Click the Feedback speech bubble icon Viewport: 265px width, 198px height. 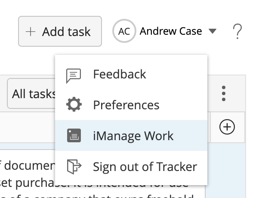(x=74, y=75)
